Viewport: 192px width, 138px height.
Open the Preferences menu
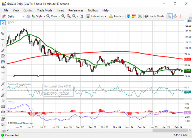pos(76,10)
